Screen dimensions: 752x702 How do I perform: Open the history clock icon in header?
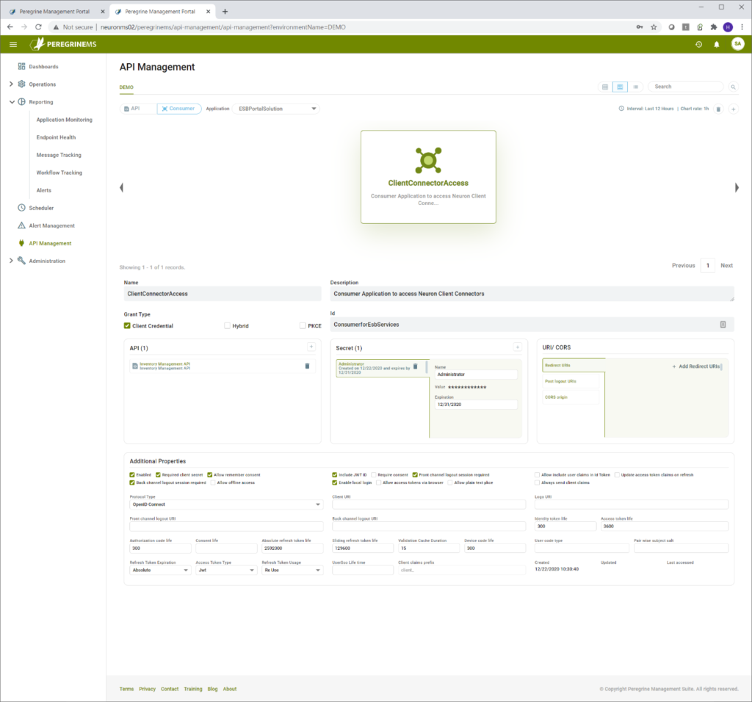(698, 44)
